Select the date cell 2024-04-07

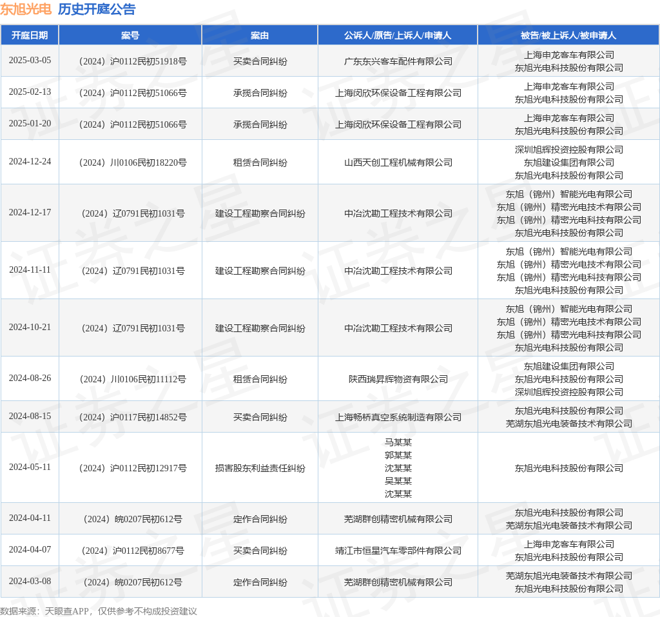pyautogui.click(x=30, y=549)
